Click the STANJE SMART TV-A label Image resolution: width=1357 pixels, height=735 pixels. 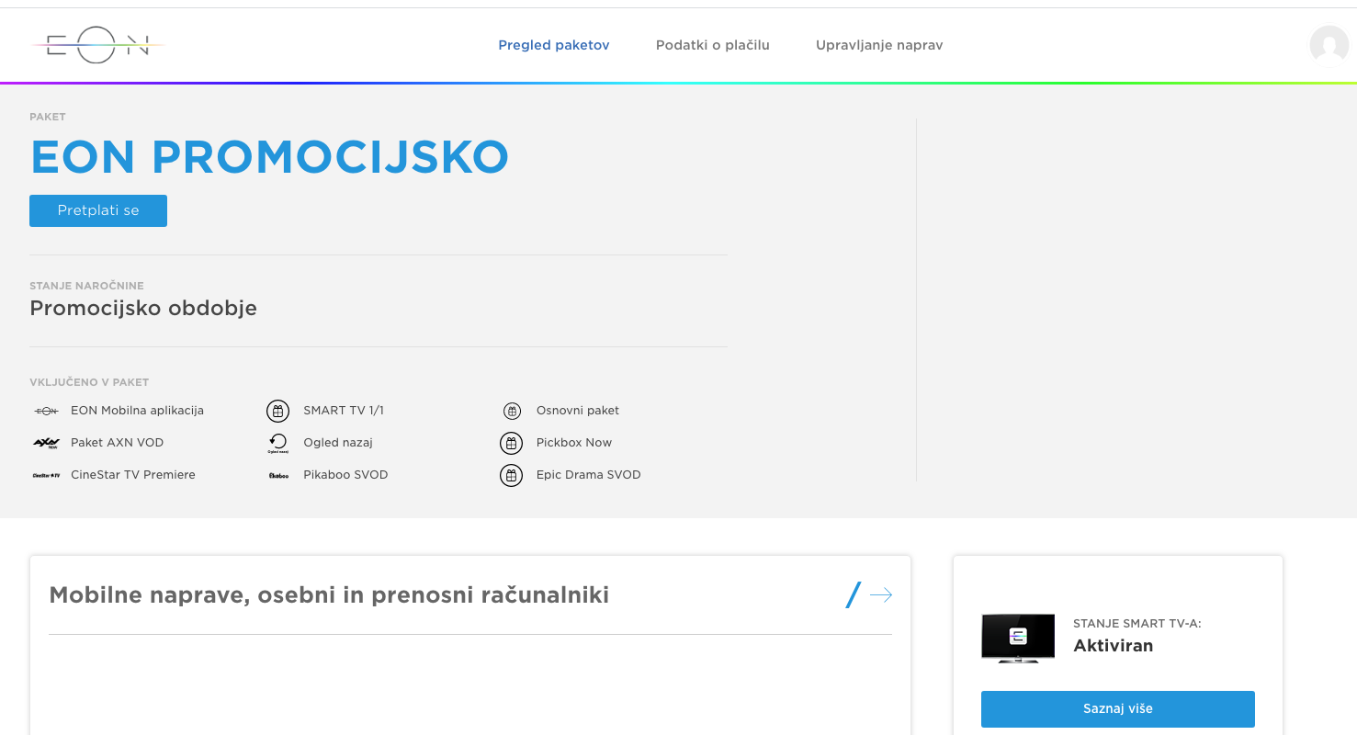(x=1137, y=624)
